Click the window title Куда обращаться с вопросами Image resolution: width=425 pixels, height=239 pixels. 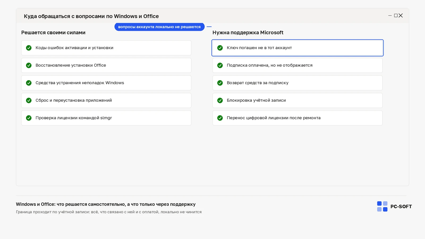(91, 16)
